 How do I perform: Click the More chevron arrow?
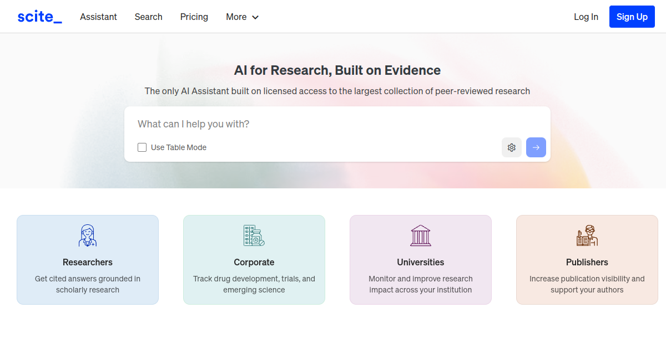coord(255,17)
